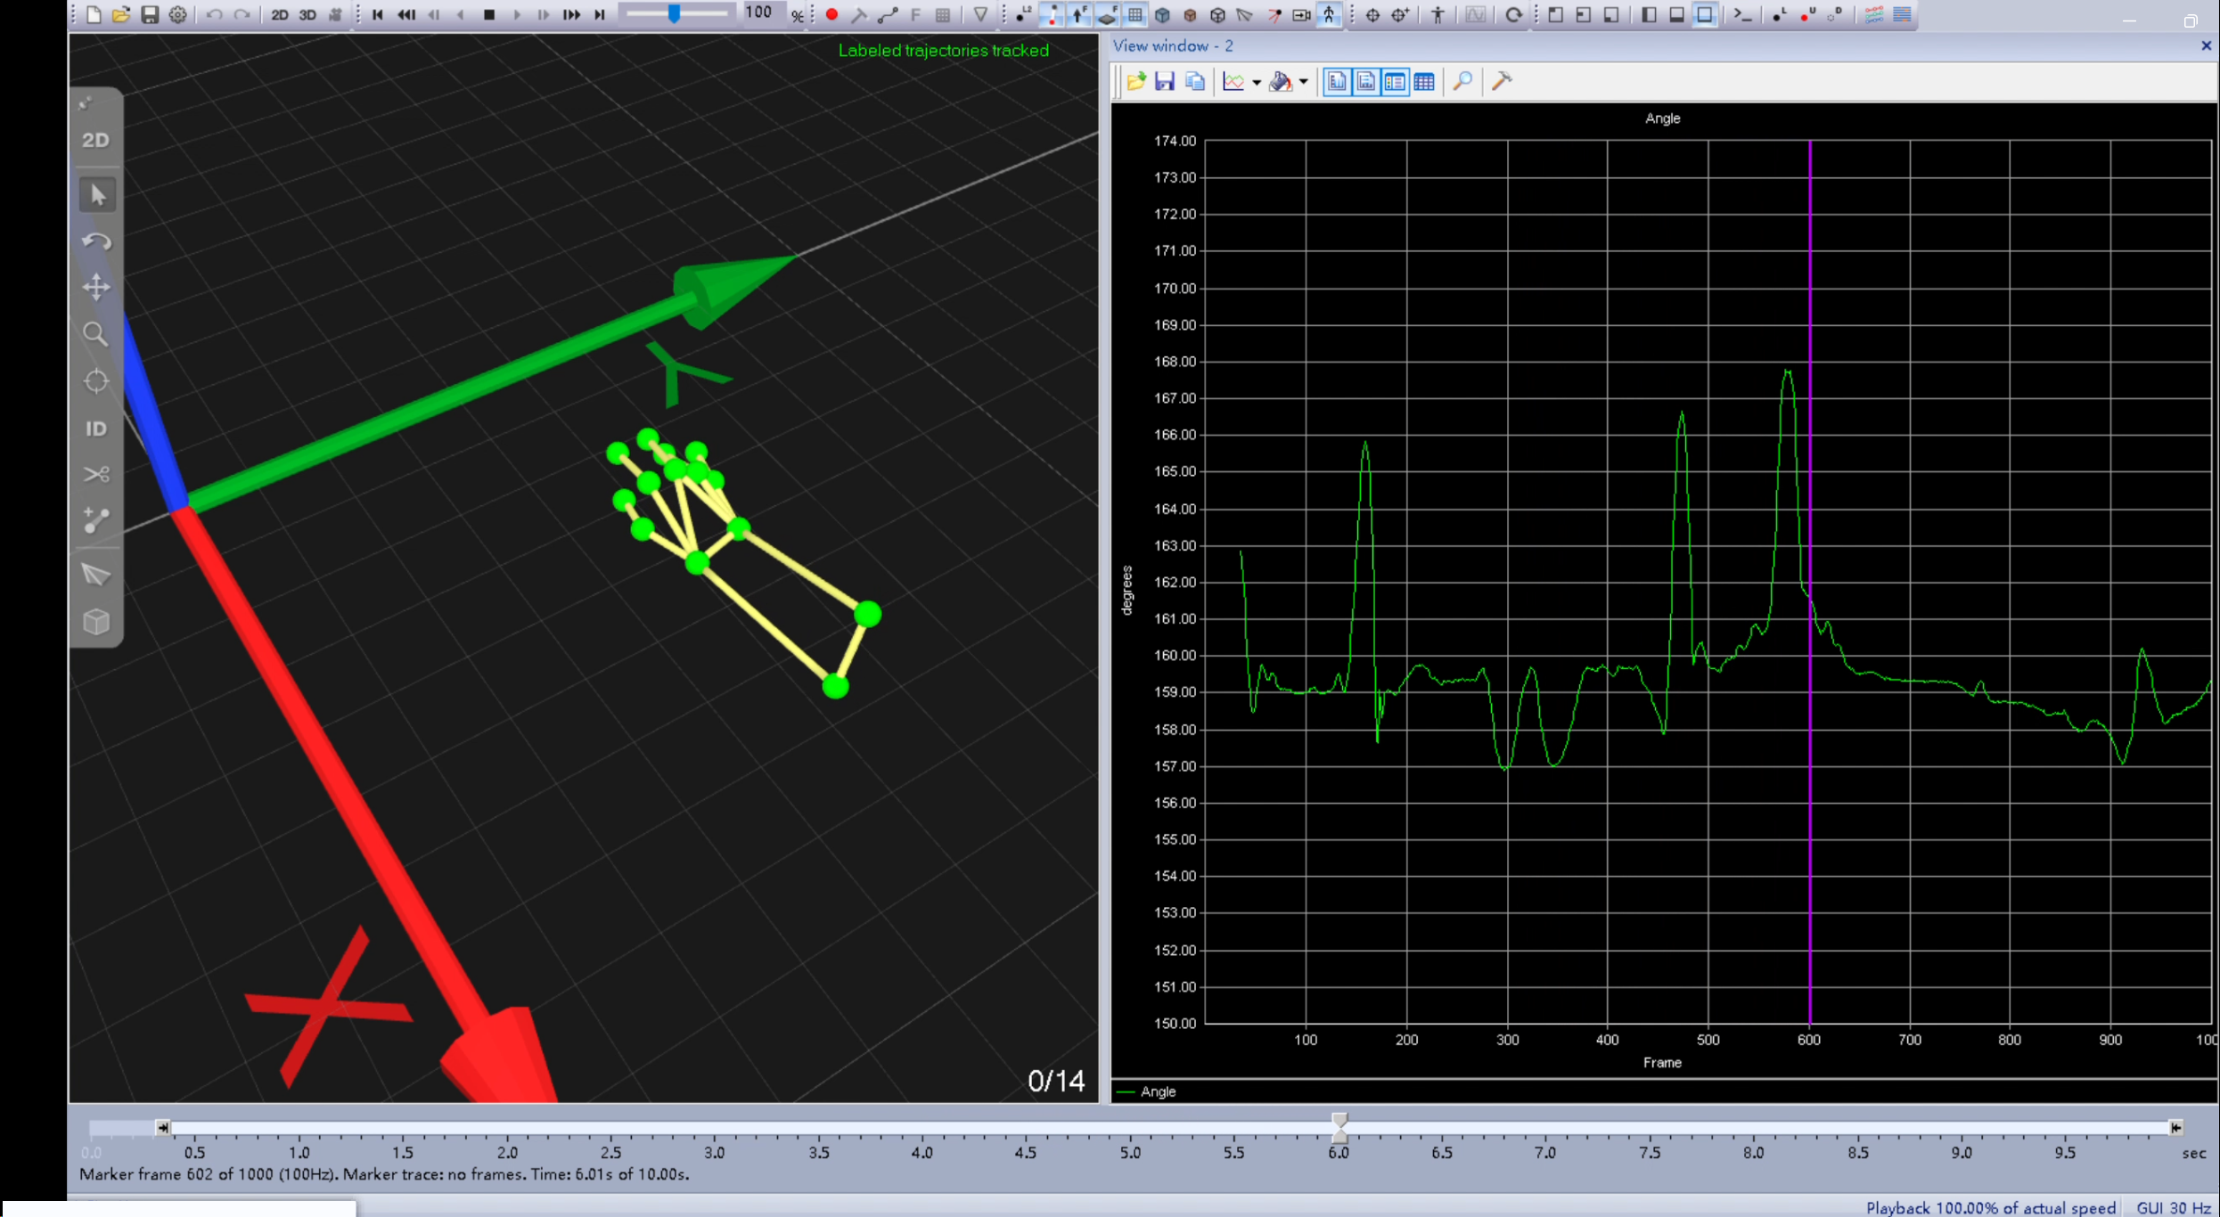Click the hammer settings icon in plot toolbar
This screenshot has width=2220, height=1217.
pos(1502,82)
